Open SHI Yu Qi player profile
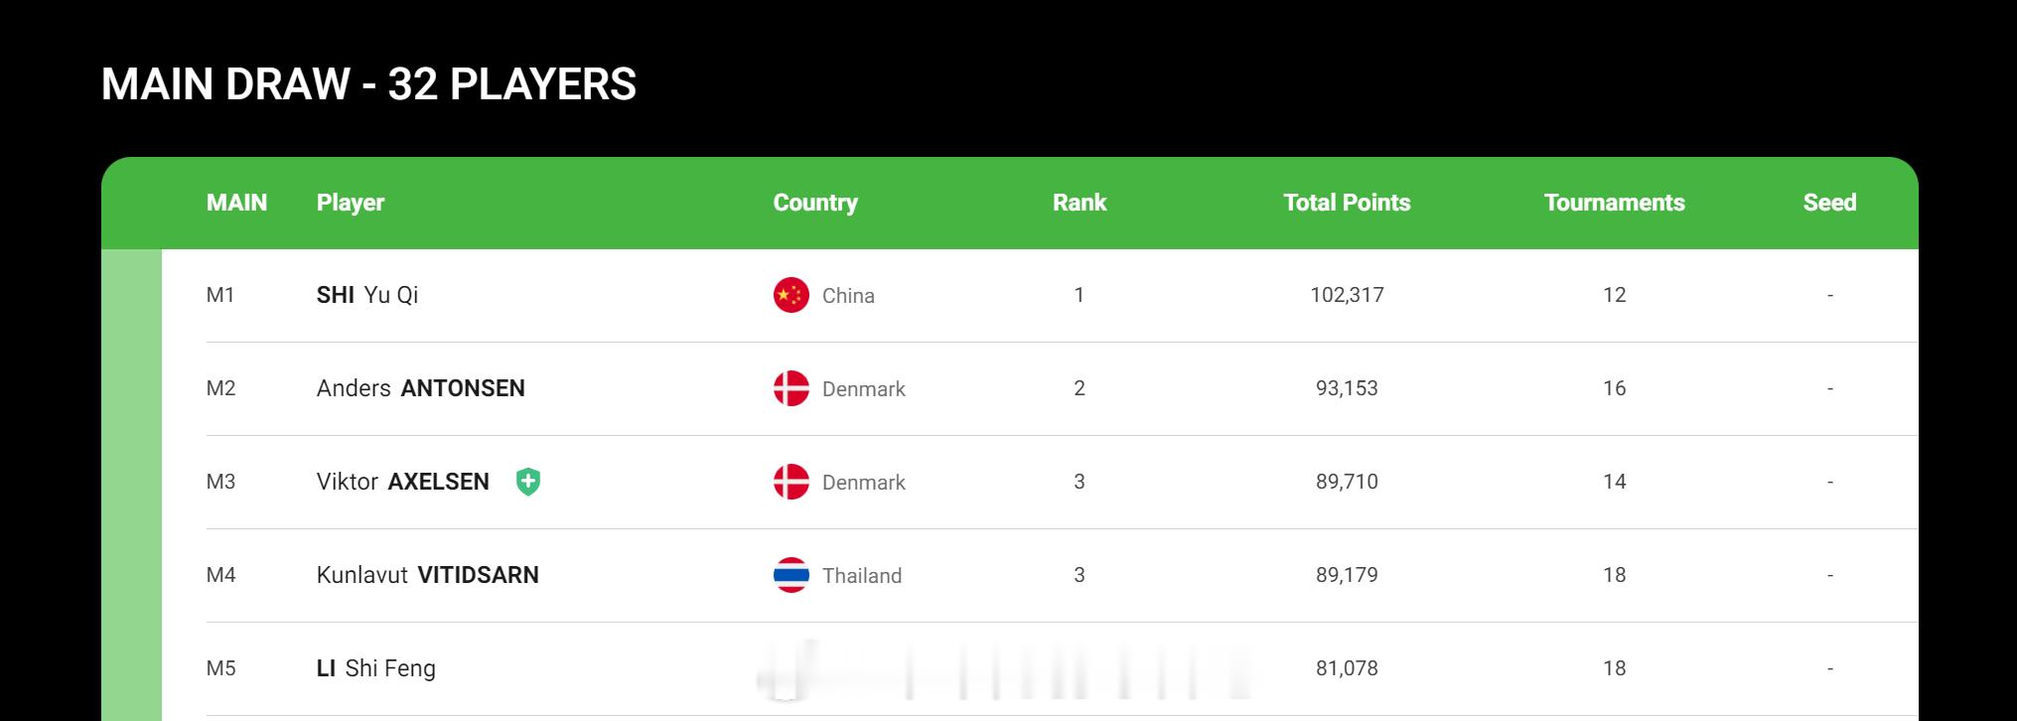The height and width of the screenshot is (721, 2017). [367, 295]
